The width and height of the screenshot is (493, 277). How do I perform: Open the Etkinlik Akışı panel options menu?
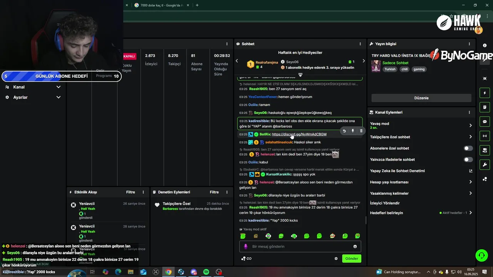[x=143, y=192]
